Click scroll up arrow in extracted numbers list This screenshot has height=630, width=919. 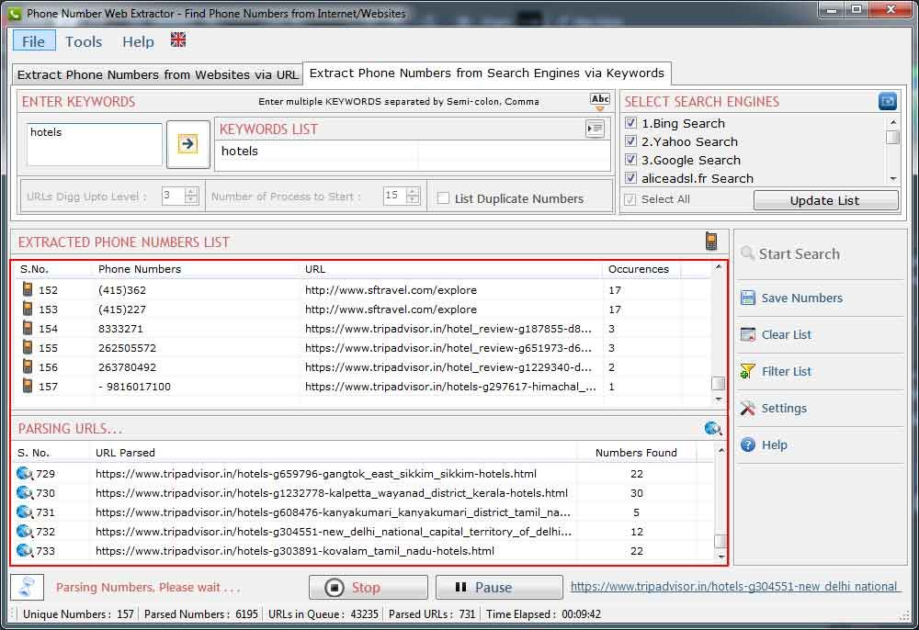coord(719,267)
